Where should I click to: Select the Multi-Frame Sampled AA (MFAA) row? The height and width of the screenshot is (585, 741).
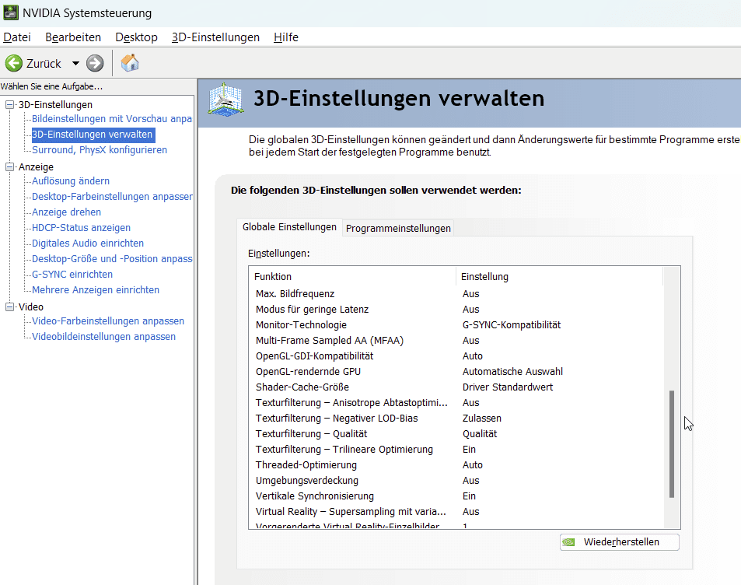pyautogui.click(x=456, y=341)
